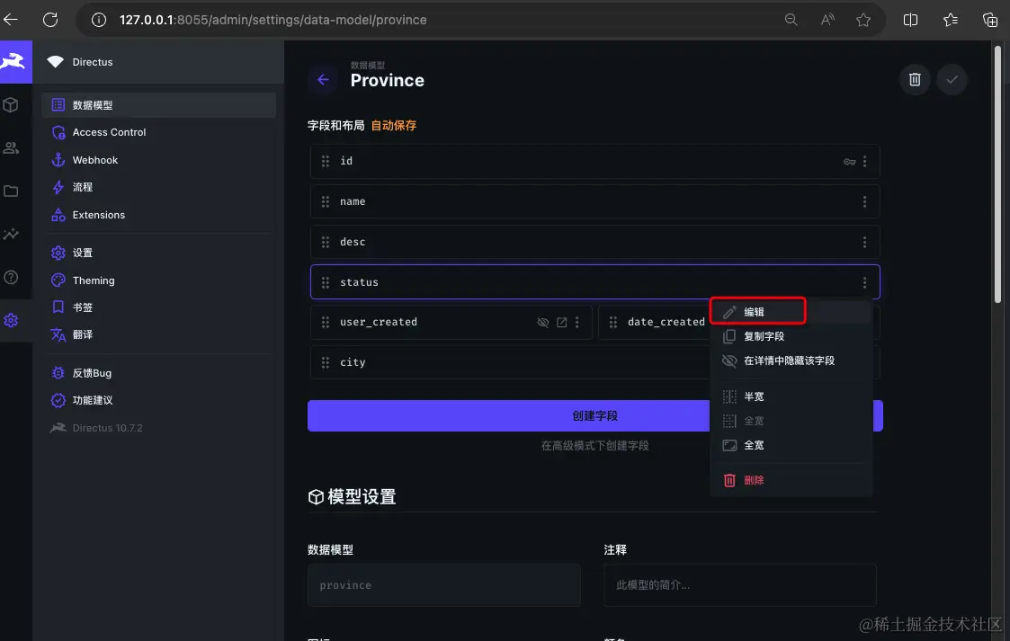1010x641 pixels.
Task: Choose 在详情中隐藏该字段 menu option
Action: pos(792,361)
